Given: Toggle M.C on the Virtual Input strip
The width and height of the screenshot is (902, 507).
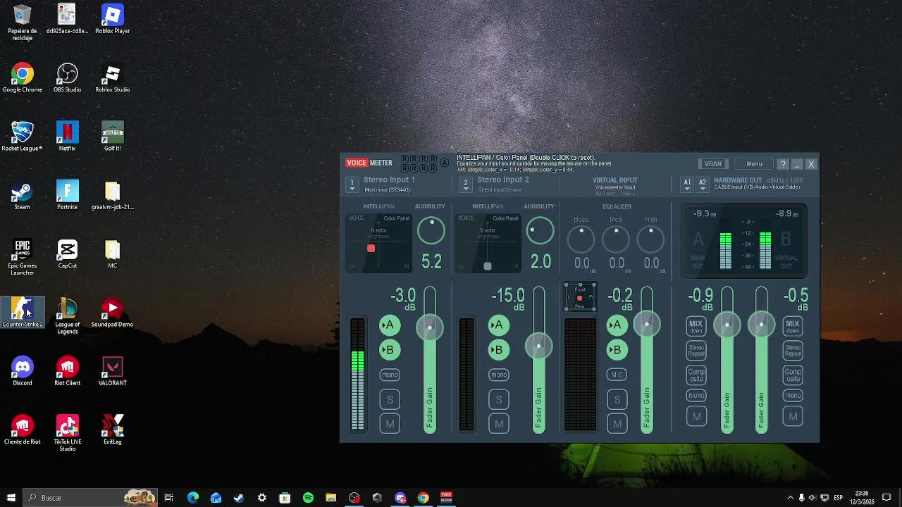Looking at the screenshot, I should [617, 375].
